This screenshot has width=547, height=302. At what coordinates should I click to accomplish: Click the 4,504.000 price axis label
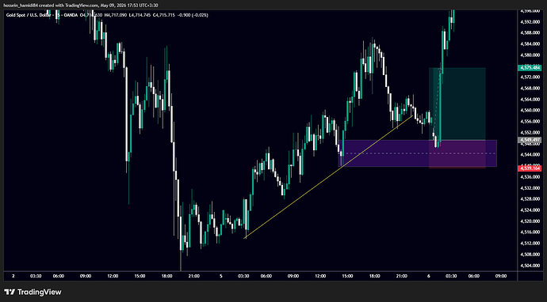[x=530, y=266]
